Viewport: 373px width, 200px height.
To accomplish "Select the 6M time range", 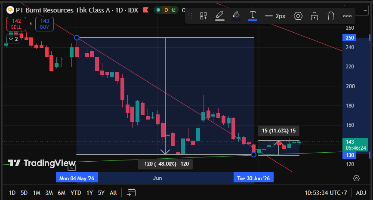I will [62, 193].
